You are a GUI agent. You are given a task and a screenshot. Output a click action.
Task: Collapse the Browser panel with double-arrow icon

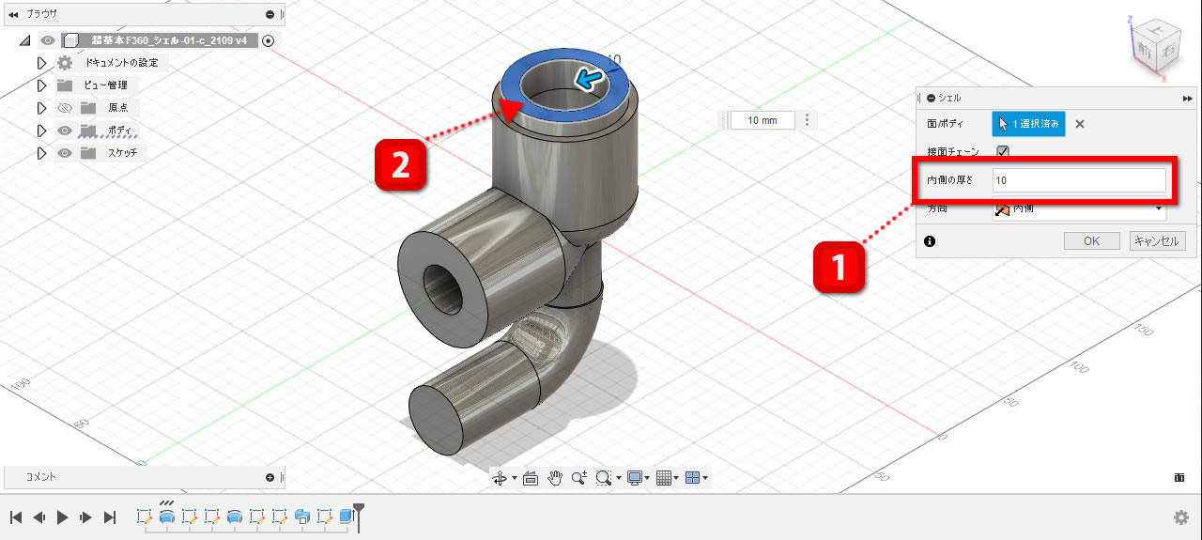pyautogui.click(x=13, y=14)
